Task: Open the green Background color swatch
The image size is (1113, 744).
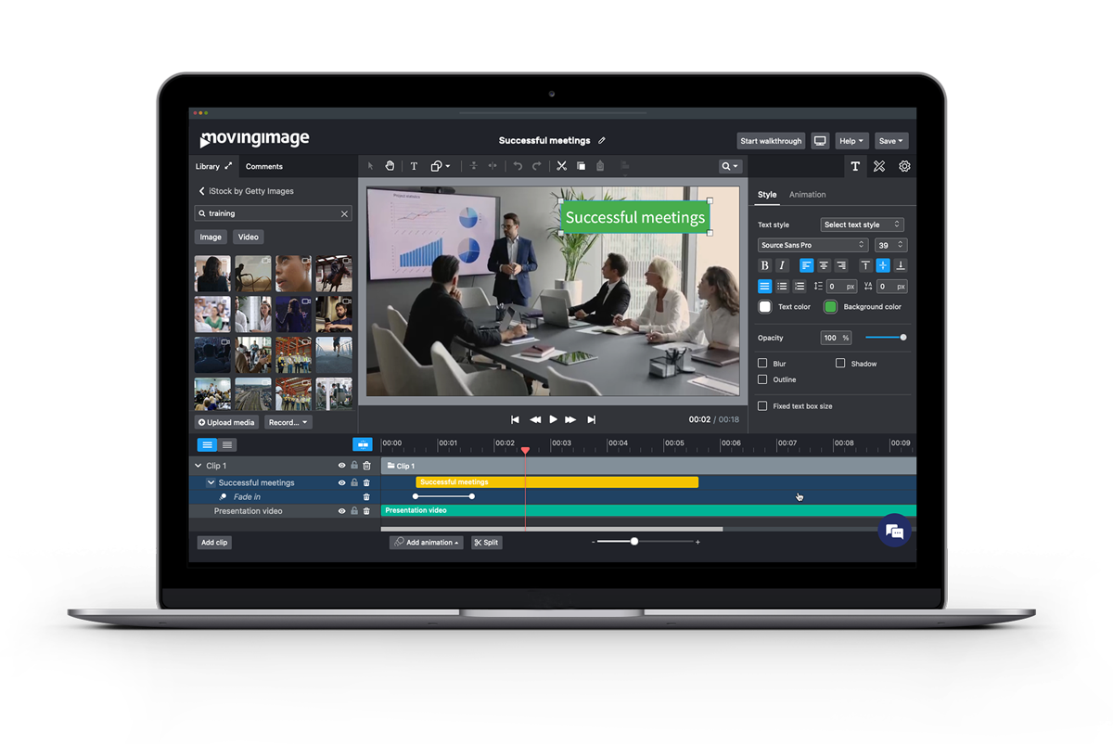Action: pyautogui.click(x=830, y=307)
